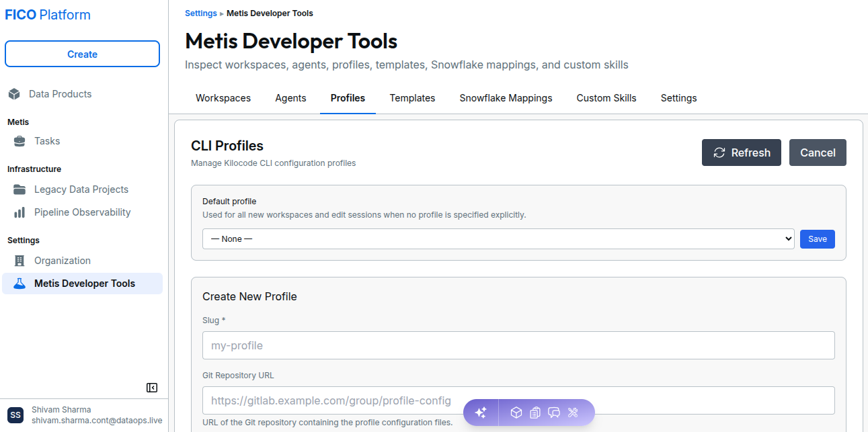Click the Organization building icon
The width and height of the screenshot is (868, 432).
tap(19, 261)
